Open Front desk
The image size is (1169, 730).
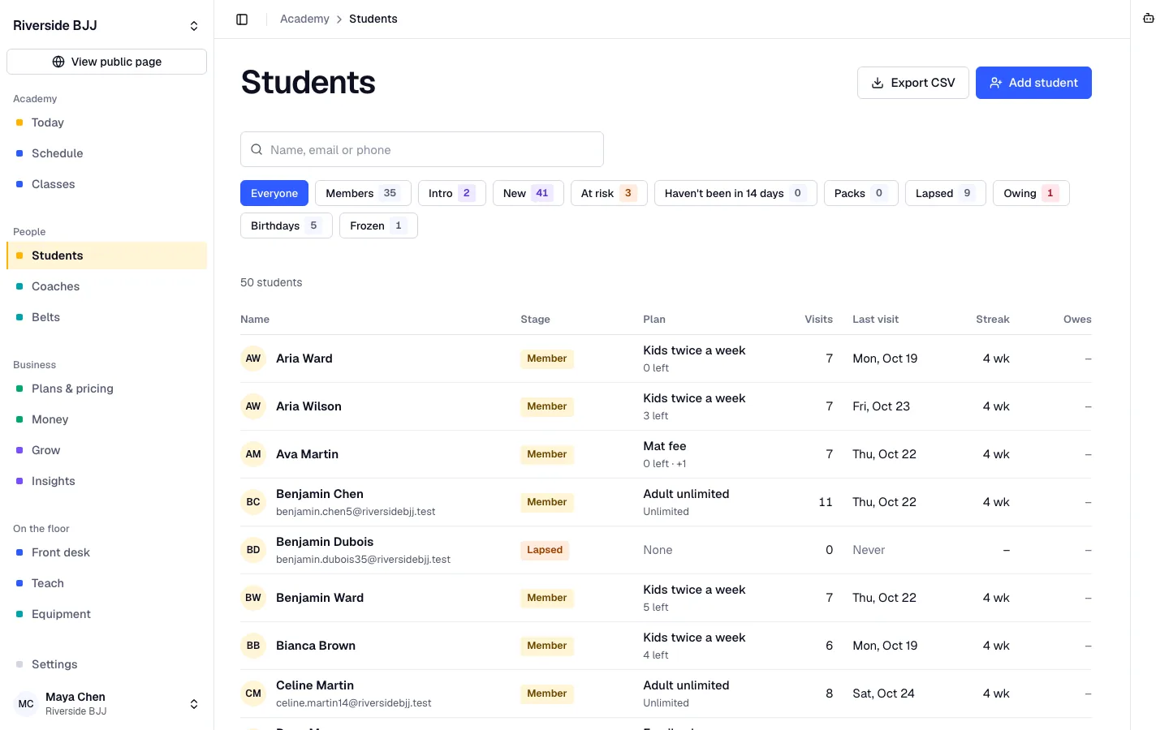tap(106, 552)
